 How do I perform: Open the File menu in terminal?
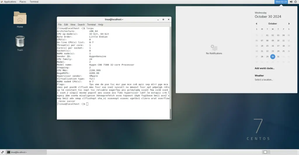(x=60, y=25)
